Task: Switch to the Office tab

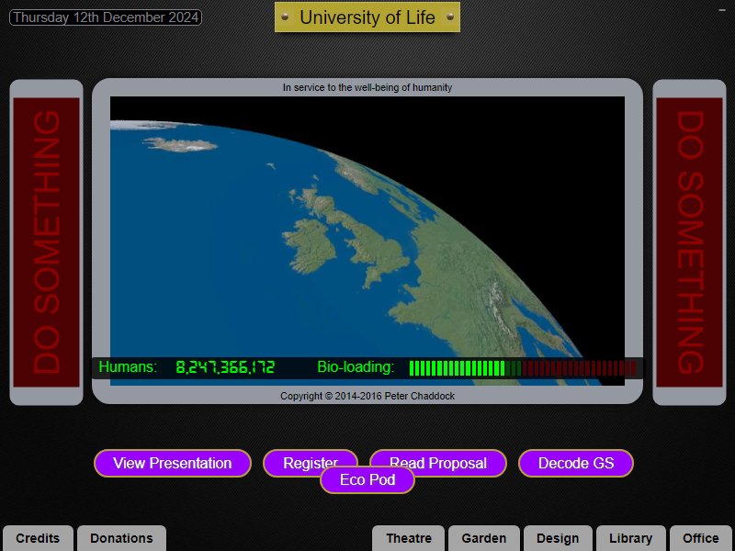Action: (x=701, y=538)
